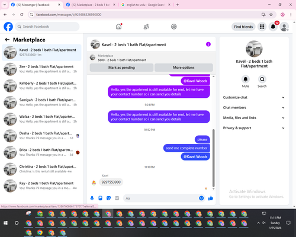The image size is (296, 237).
Task: Bookmark this page with star icon
Action: (x=271, y=15)
